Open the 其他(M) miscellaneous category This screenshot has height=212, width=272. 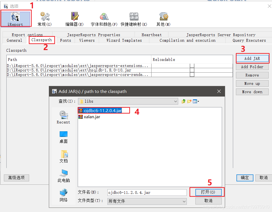(x=163, y=19)
